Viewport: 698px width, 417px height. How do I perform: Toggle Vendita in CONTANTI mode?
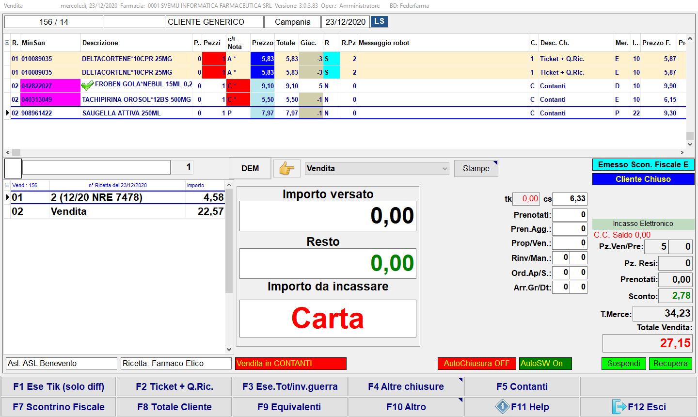coord(291,364)
